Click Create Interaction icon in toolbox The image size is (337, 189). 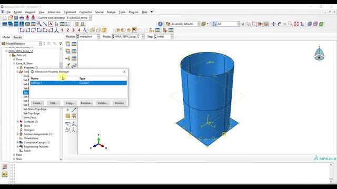pyautogui.click(x=68, y=44)
